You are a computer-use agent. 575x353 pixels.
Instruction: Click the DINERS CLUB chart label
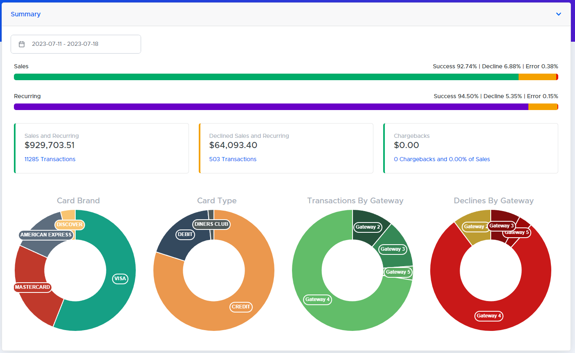pos(211,224)
